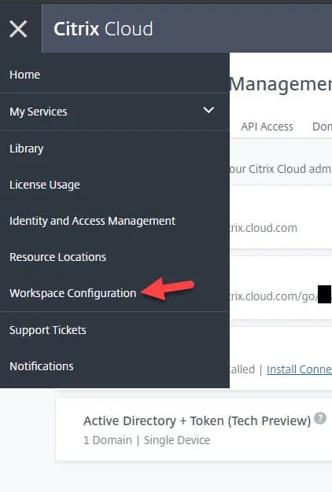Screen dimensions: 332x492
Task: Click the 1 Domain | Single Device subtitle
Action: pos(146,440)
